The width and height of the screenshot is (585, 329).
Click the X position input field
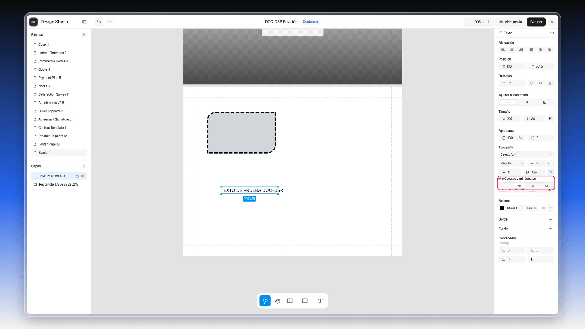point(512,67)
